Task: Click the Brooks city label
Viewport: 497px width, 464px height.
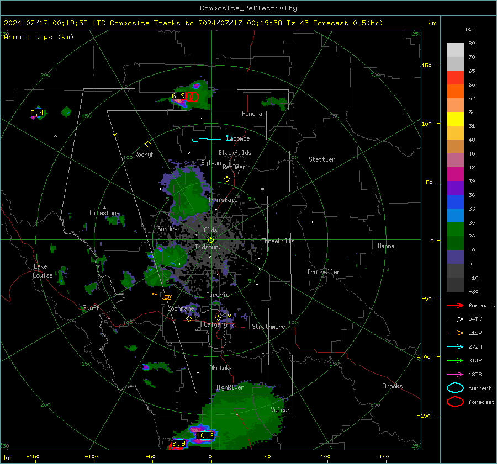Action: point(393,386)
